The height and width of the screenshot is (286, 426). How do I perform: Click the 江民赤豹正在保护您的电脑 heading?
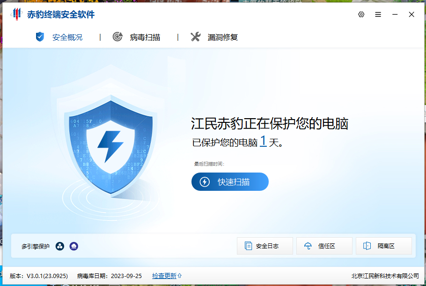click(x=270, y=124)
